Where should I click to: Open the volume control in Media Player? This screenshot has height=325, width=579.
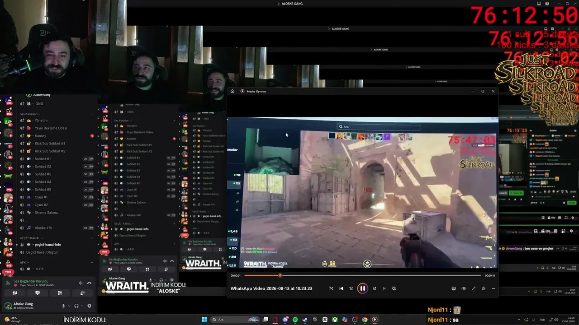[x=464, y=288]
